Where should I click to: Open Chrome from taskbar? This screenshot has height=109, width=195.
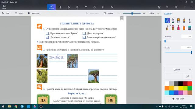tap(16, 106)
